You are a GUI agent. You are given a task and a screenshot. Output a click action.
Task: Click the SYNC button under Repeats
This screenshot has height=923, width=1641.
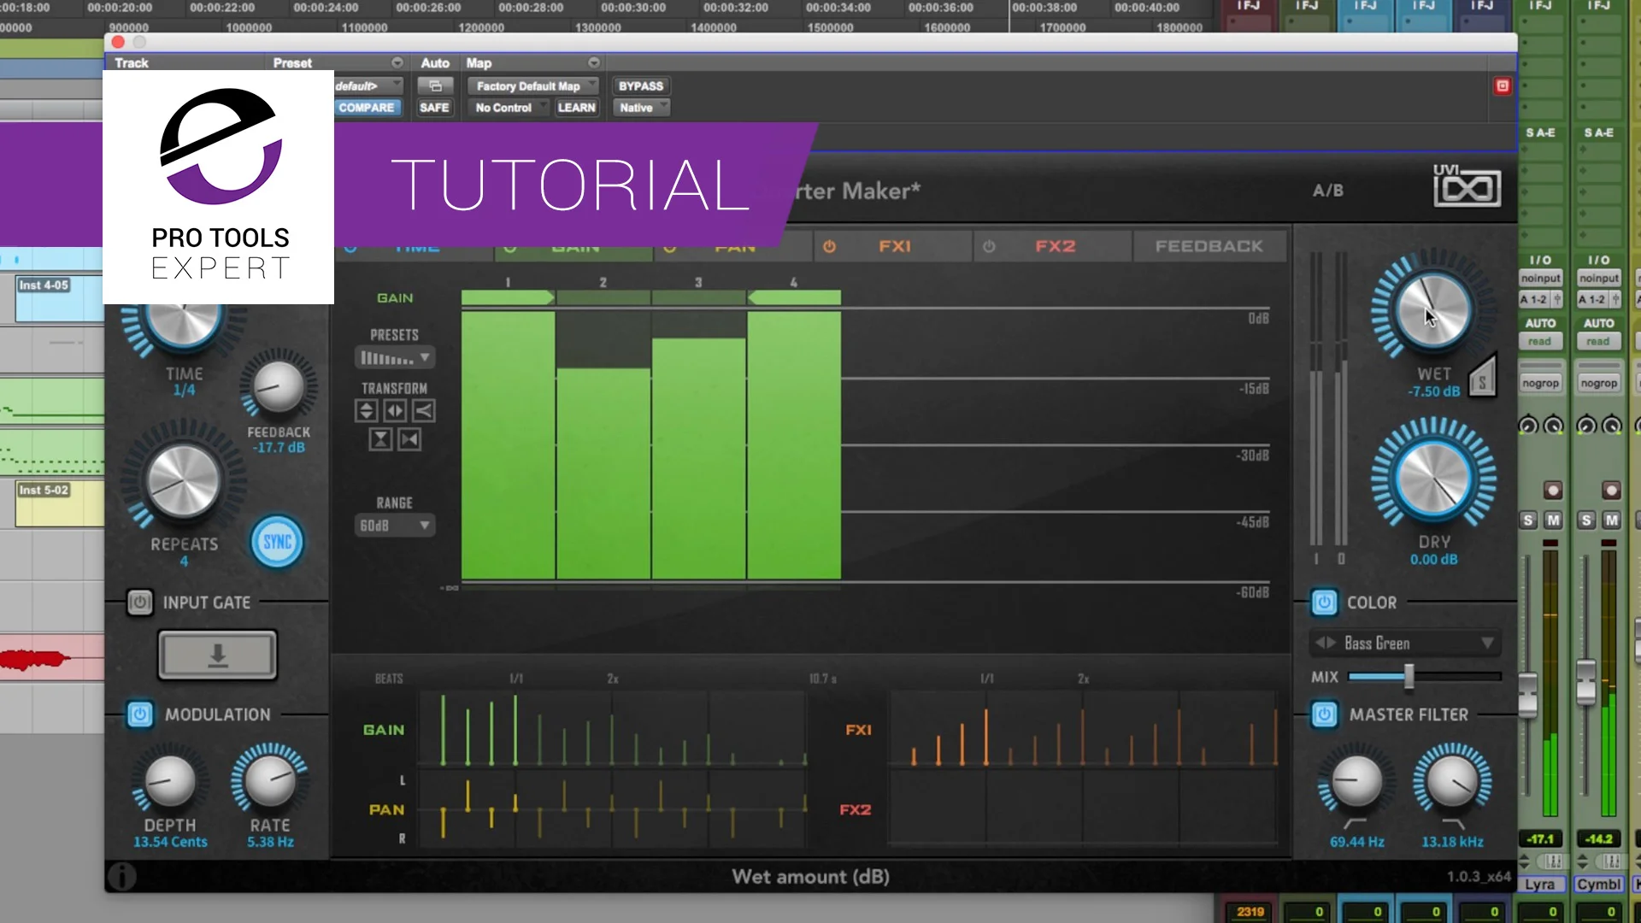(x=277, y=541)
